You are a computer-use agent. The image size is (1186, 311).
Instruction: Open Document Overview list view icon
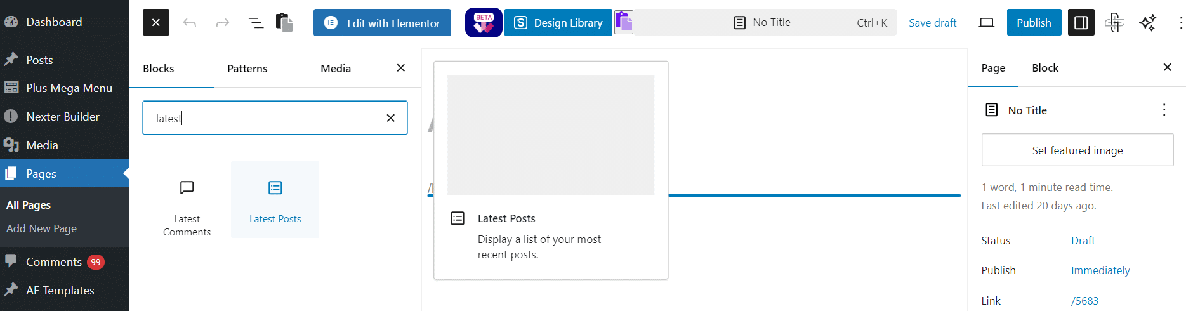[256, 23]
